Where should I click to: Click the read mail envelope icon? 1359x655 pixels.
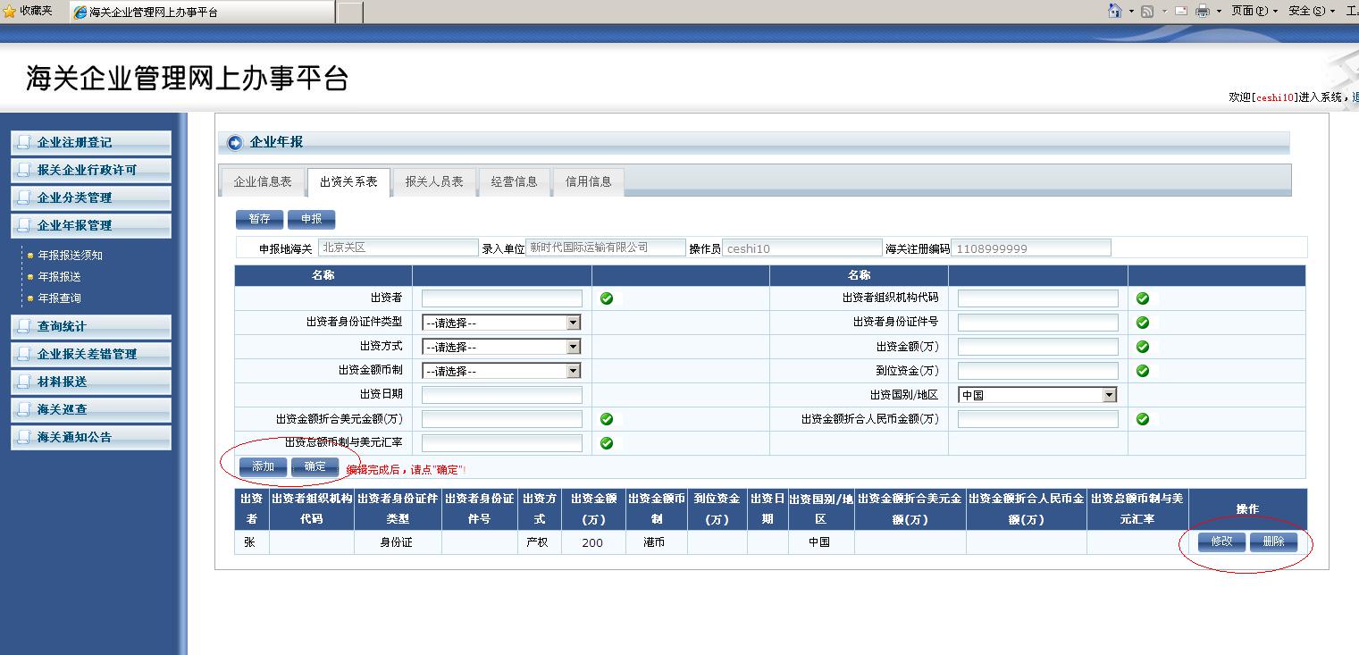pos(1180,11)
